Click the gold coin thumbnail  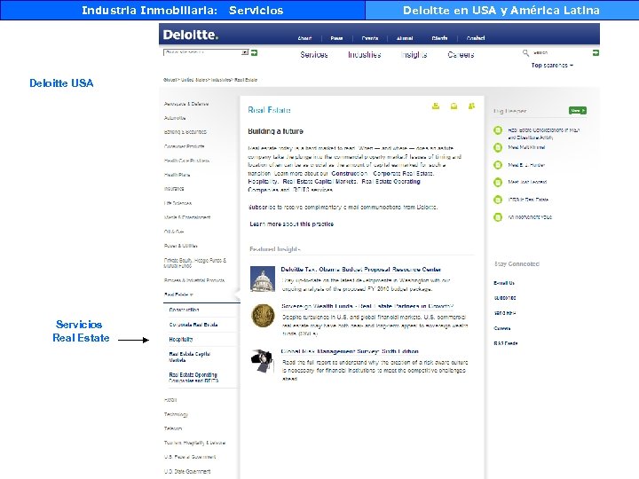click(x=263, y=315)
